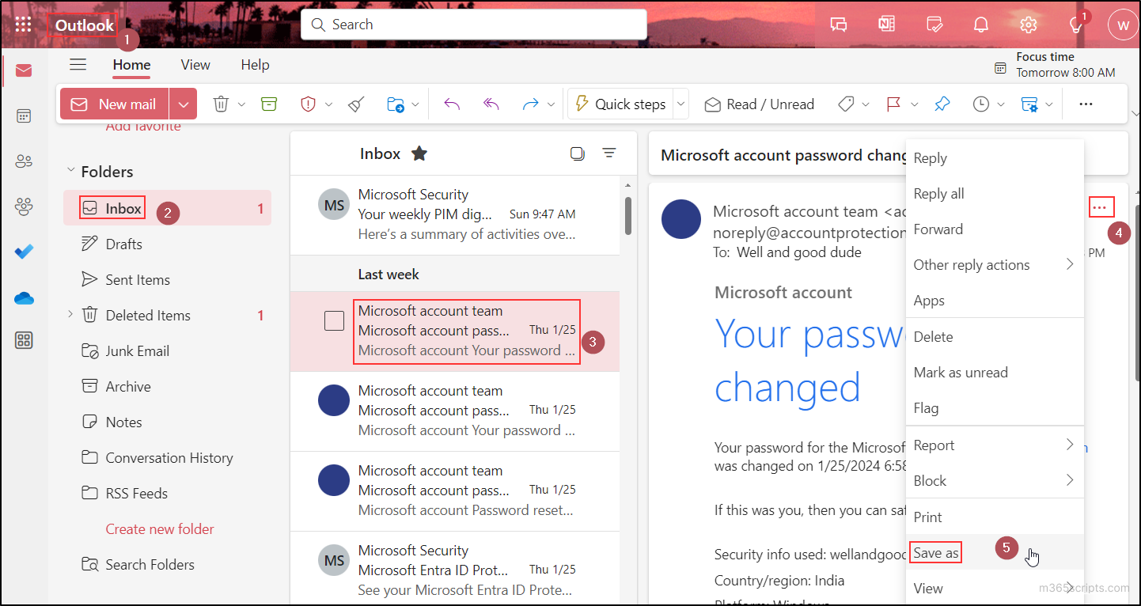Viewport: 1141px width, 606px height.
Task: Snooze the email with the clock icon
Action: tap(980, 104)
